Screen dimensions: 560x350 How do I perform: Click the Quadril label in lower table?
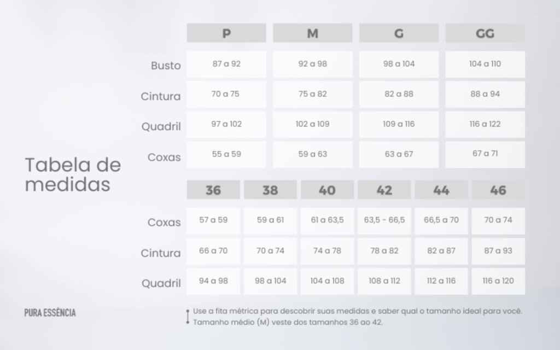[x=161, y=283]
